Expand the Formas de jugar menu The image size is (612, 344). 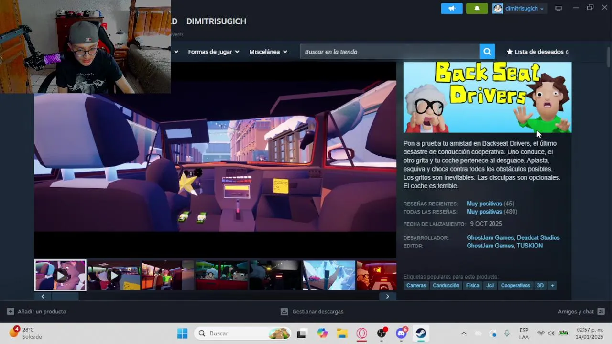(x=214, y=52)
